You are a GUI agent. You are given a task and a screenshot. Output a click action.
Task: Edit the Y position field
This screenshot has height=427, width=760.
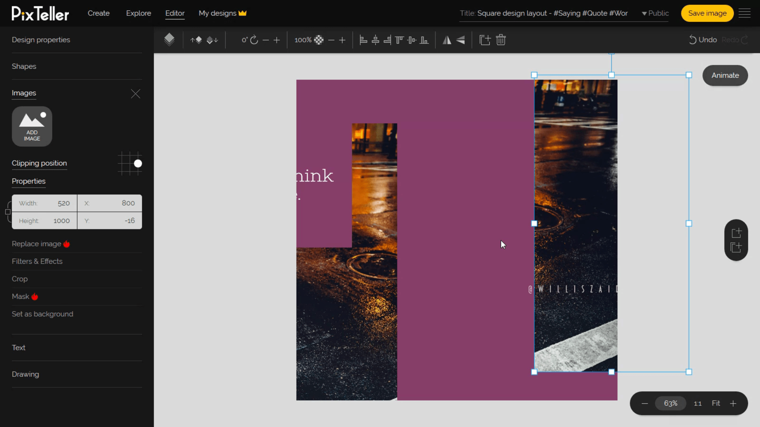click(x=110, y=221)
